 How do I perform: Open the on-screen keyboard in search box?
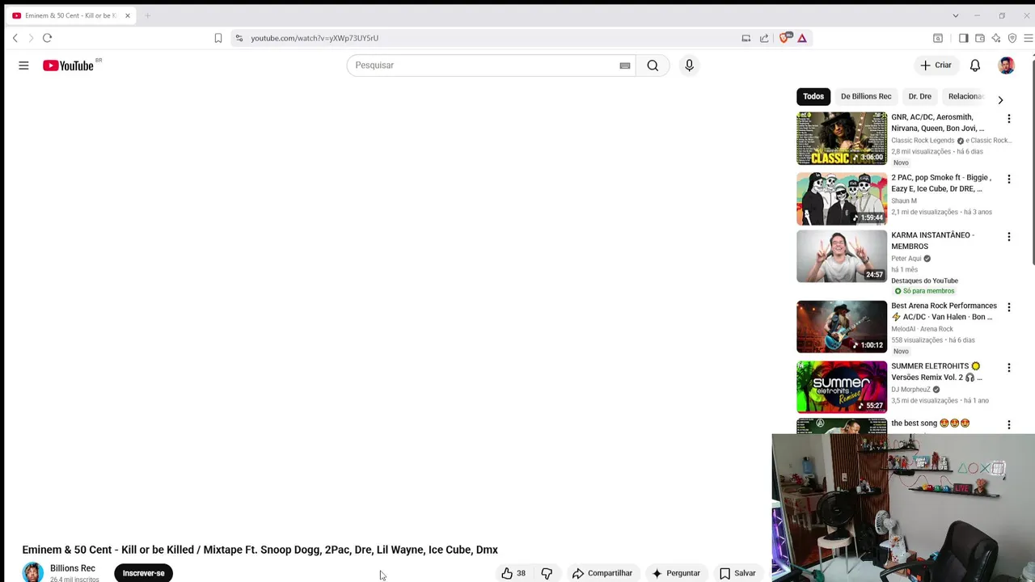(x=625, y=65)
